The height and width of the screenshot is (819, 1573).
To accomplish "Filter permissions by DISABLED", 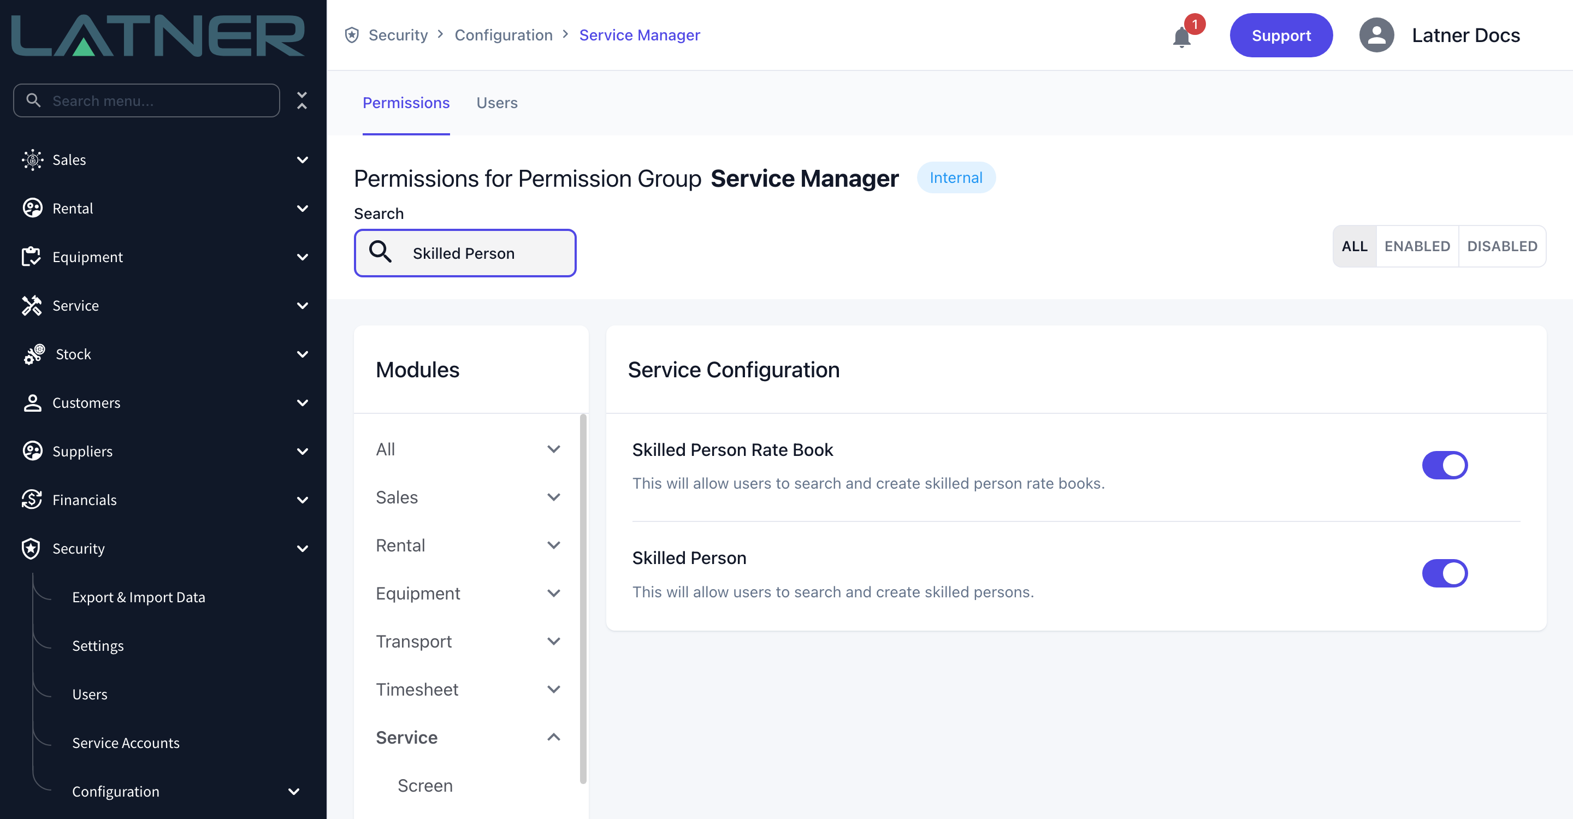I will click(1502, 246).
